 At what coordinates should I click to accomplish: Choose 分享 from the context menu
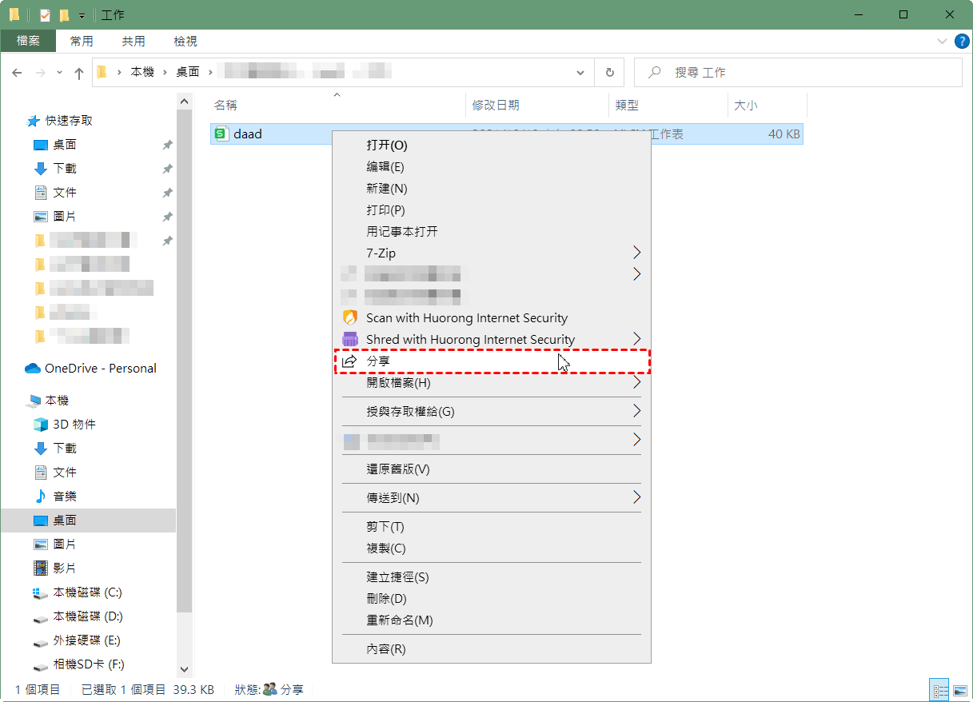point(378,361)
